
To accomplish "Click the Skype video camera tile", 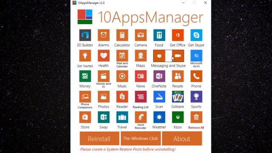I will pos(178,56).
